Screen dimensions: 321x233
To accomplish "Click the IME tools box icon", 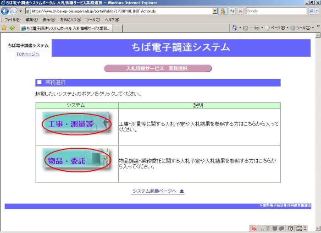I will (x=282, y=228).
